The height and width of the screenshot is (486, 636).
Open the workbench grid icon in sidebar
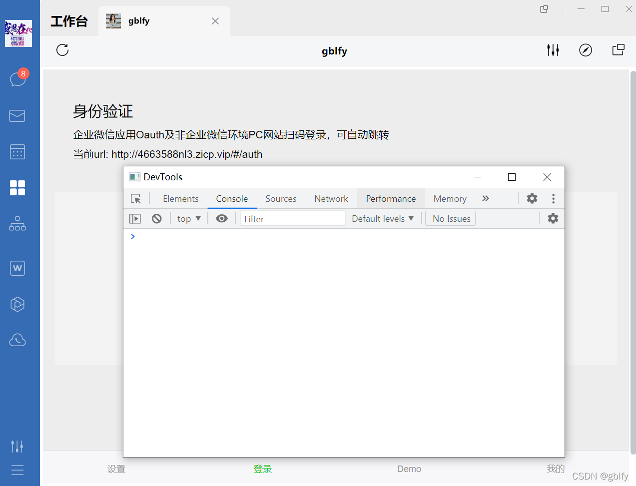pos(17,188)
